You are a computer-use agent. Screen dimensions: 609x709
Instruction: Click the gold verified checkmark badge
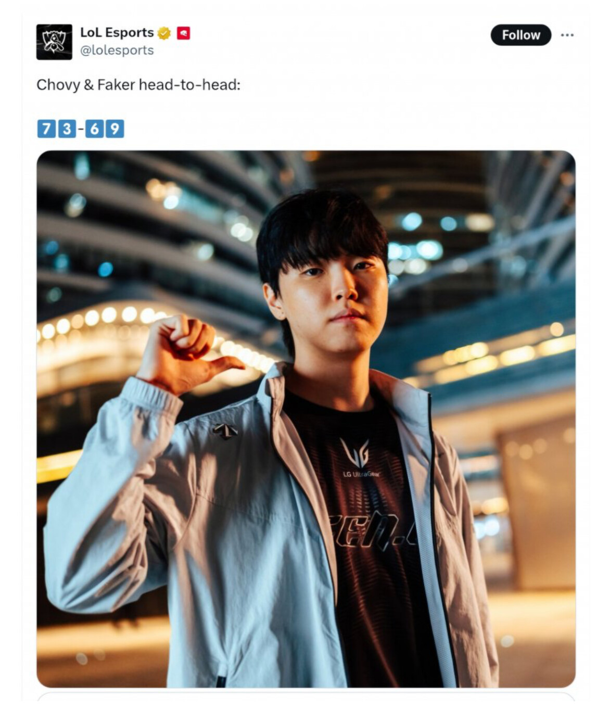pyautogui.click(x=164, y=33)
